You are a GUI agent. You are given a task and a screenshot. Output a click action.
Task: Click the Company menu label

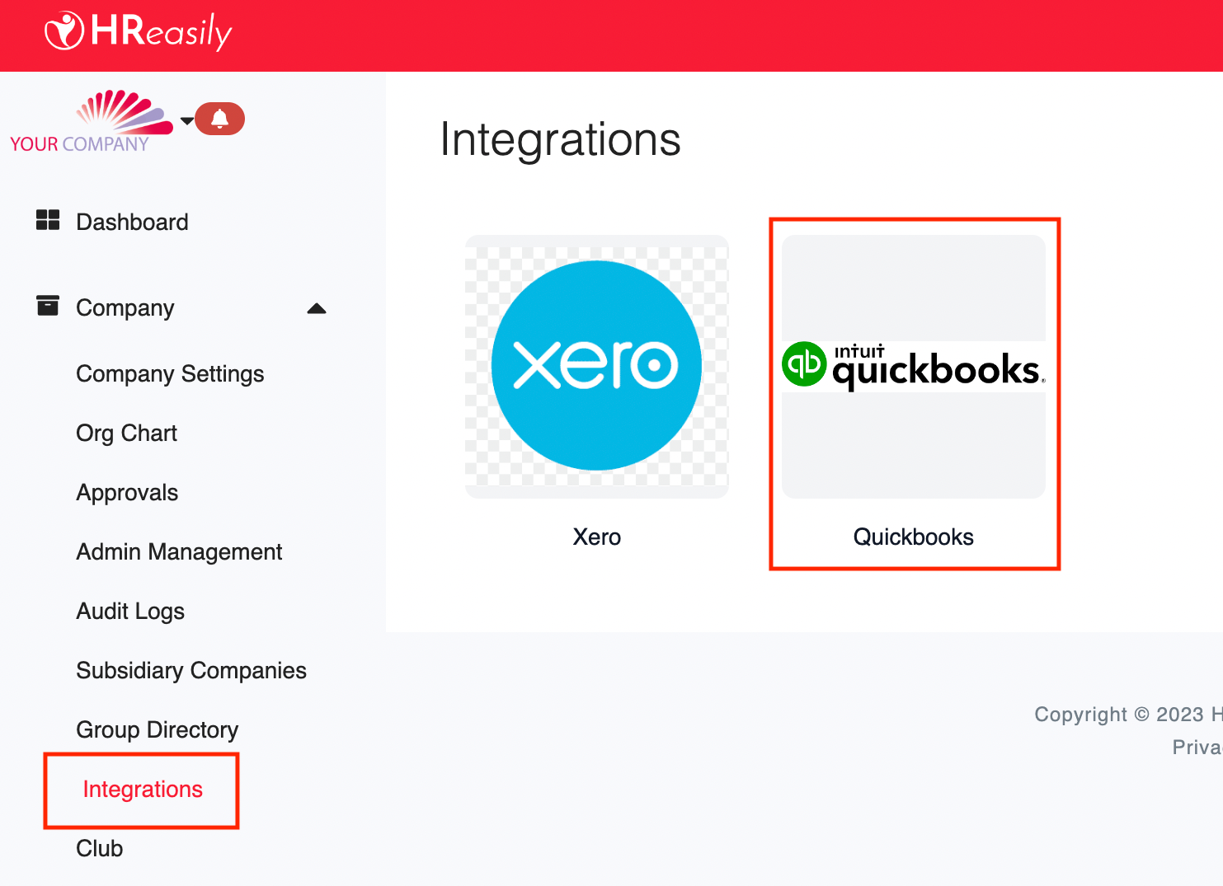pos(125,307)
